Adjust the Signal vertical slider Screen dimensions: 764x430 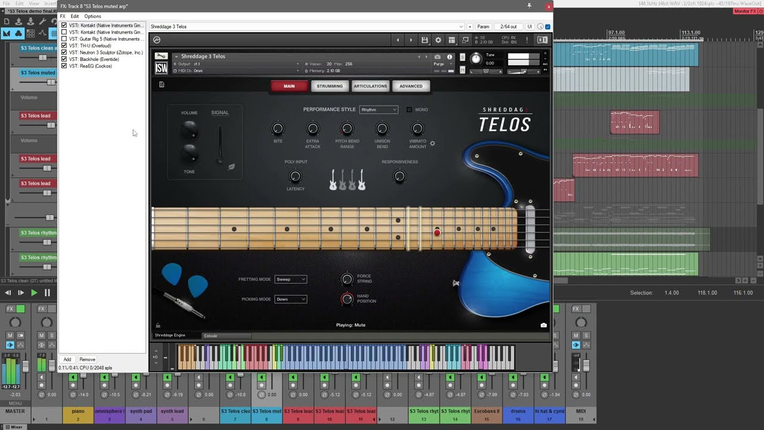pyautogui.click(x=220, y=145)
